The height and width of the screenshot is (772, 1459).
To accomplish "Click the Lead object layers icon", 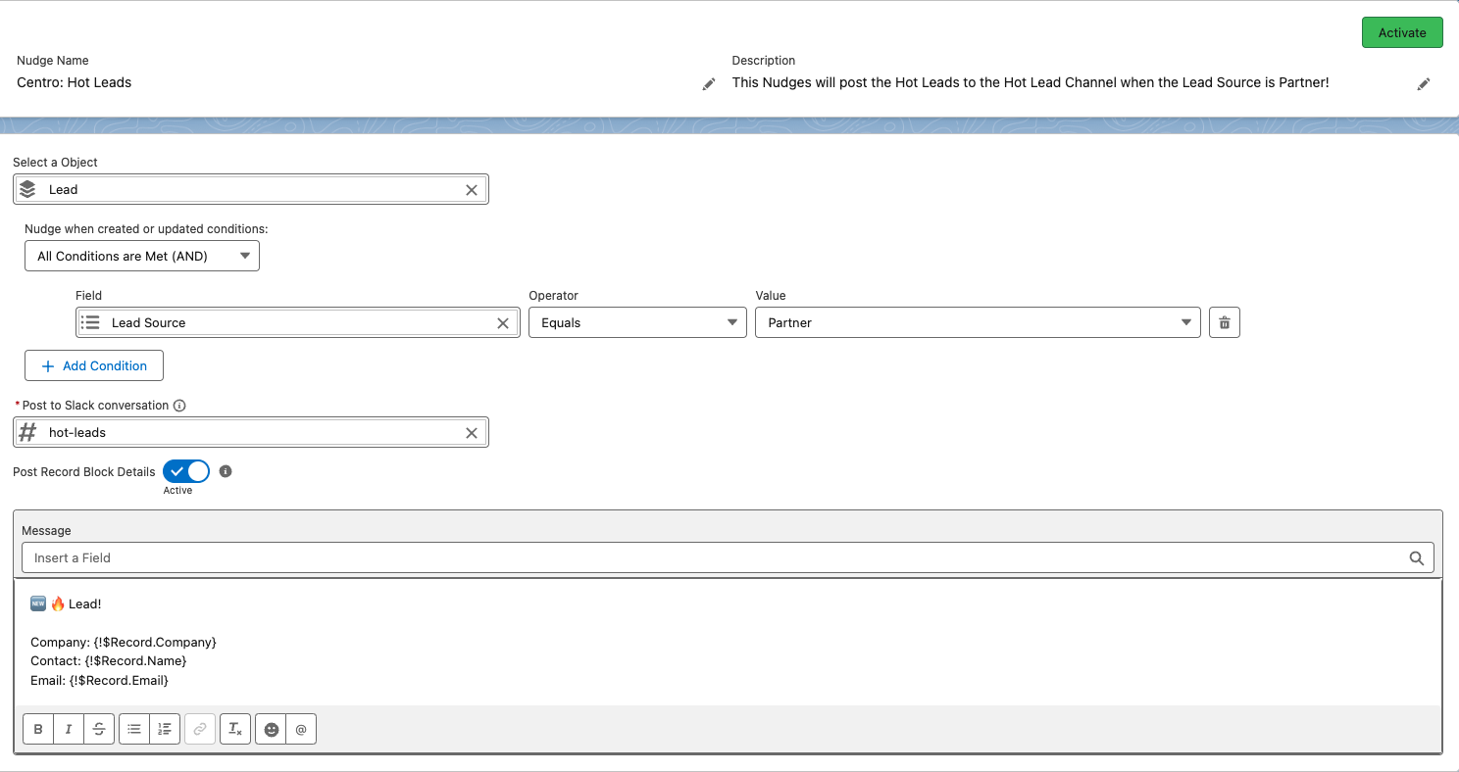I will coord(27,189).
